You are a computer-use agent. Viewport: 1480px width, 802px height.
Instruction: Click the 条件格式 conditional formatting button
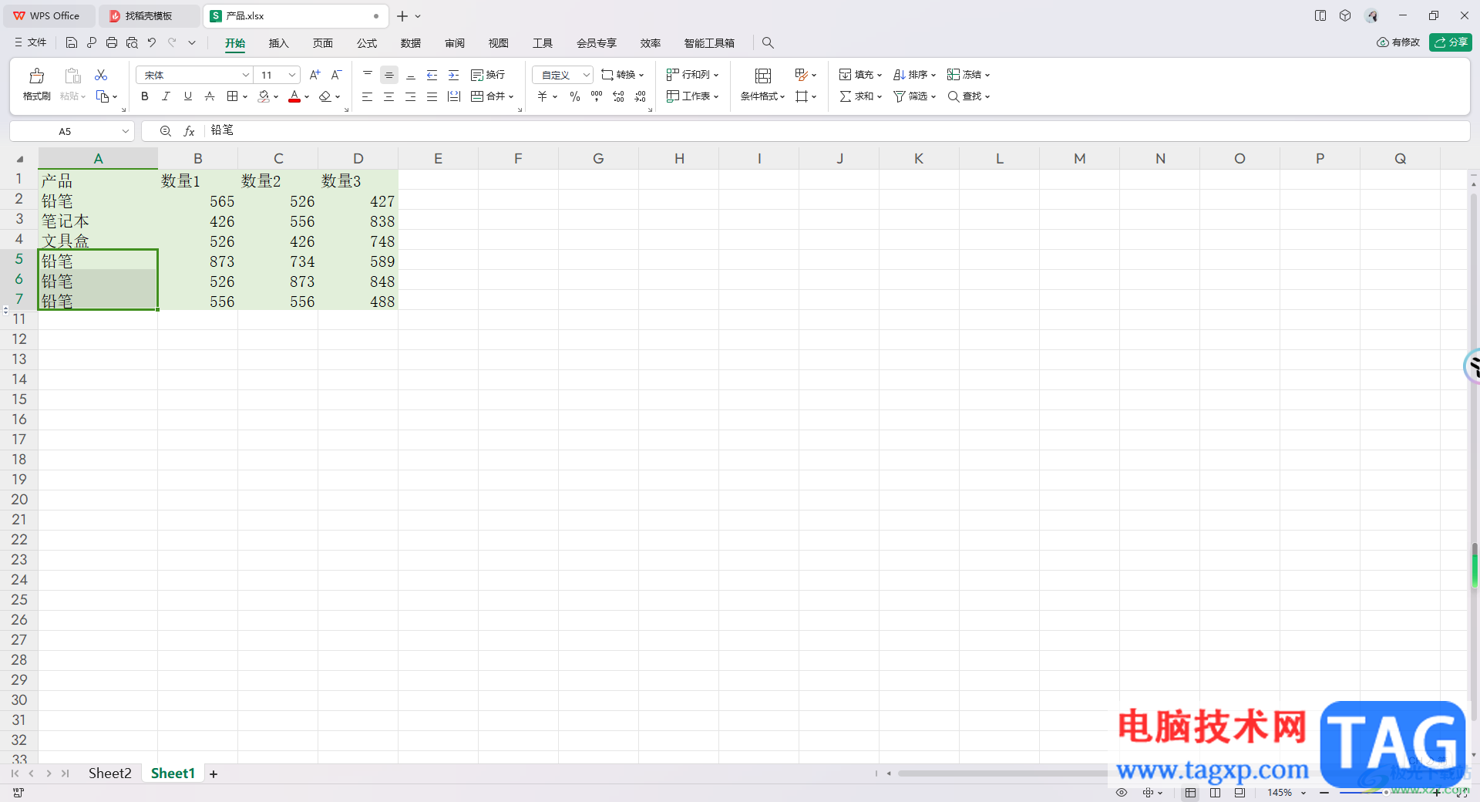click(762, 83)
